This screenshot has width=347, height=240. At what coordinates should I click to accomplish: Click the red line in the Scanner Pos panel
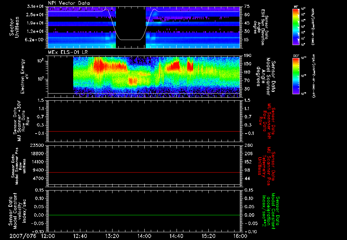pos(144,172)
